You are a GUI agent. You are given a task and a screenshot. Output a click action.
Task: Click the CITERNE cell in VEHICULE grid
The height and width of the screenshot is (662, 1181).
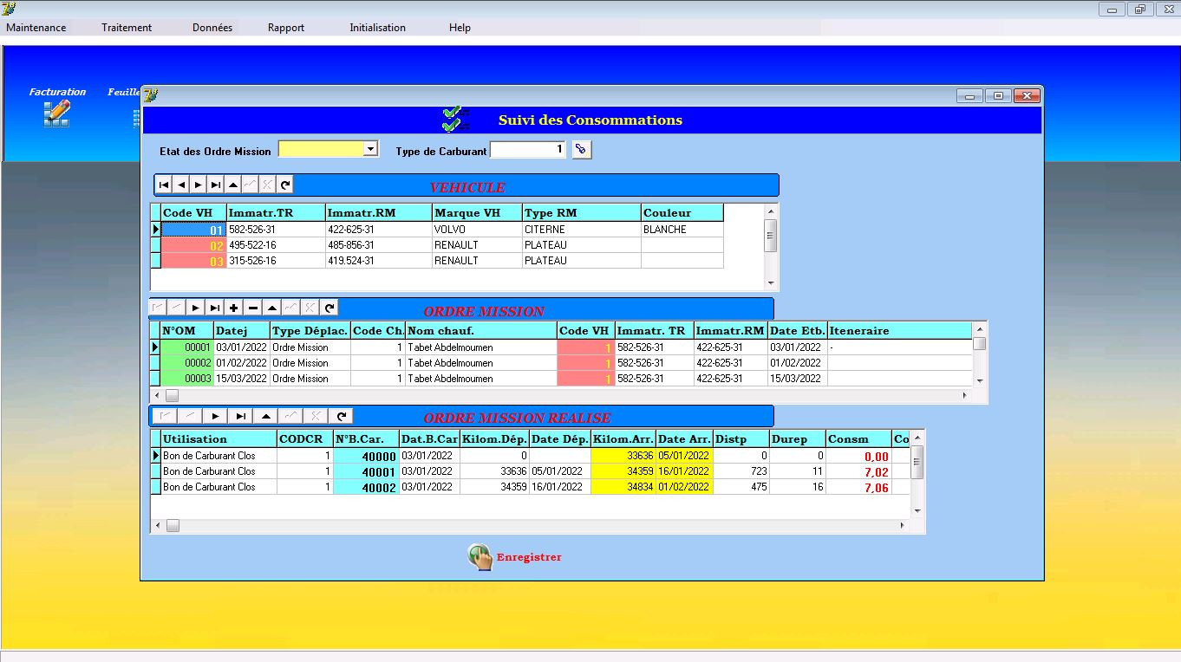(581, 230)
